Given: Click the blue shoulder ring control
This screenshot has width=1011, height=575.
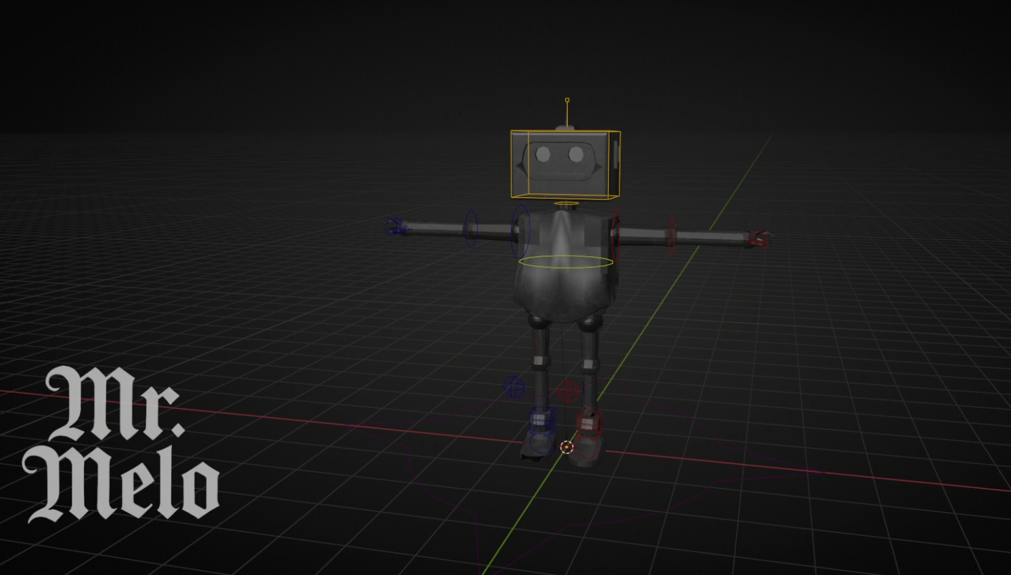Looking at the screenshot, I should pos(521,231).
